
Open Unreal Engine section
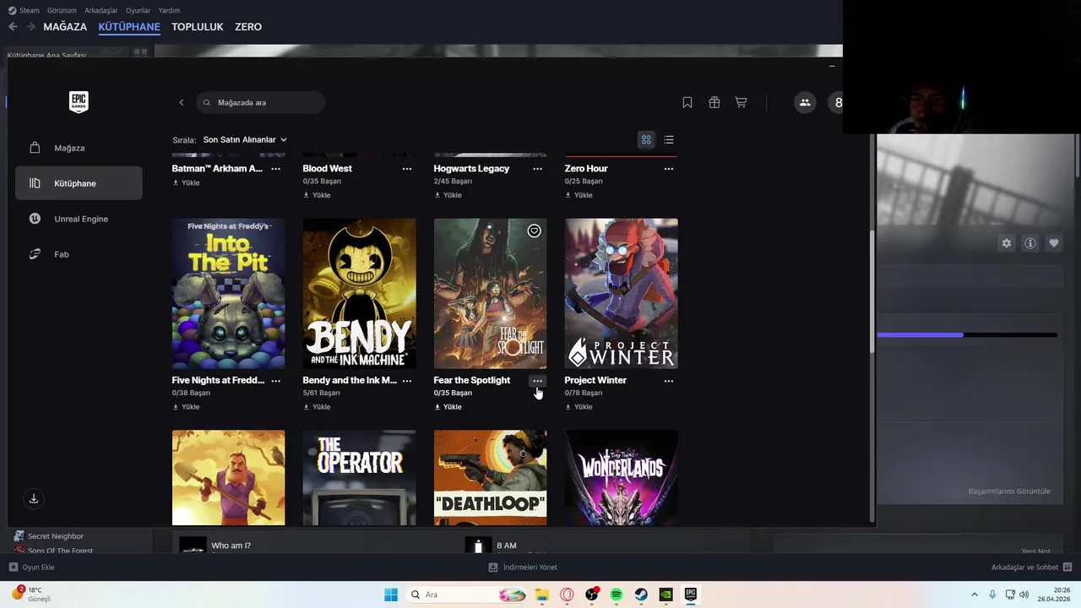click(x=79, y=219)
